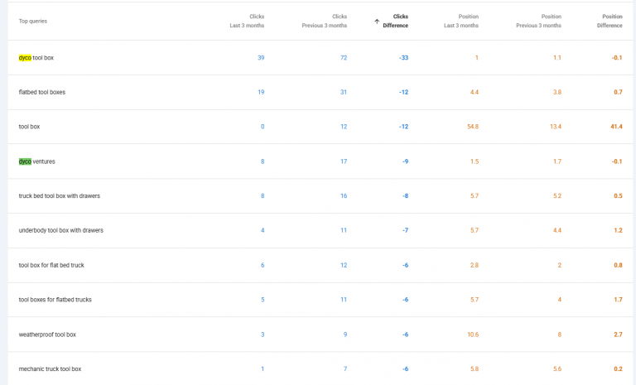Click clicks value 0 for tool box
Screen dimensions: 636x385
pos(263,127)
